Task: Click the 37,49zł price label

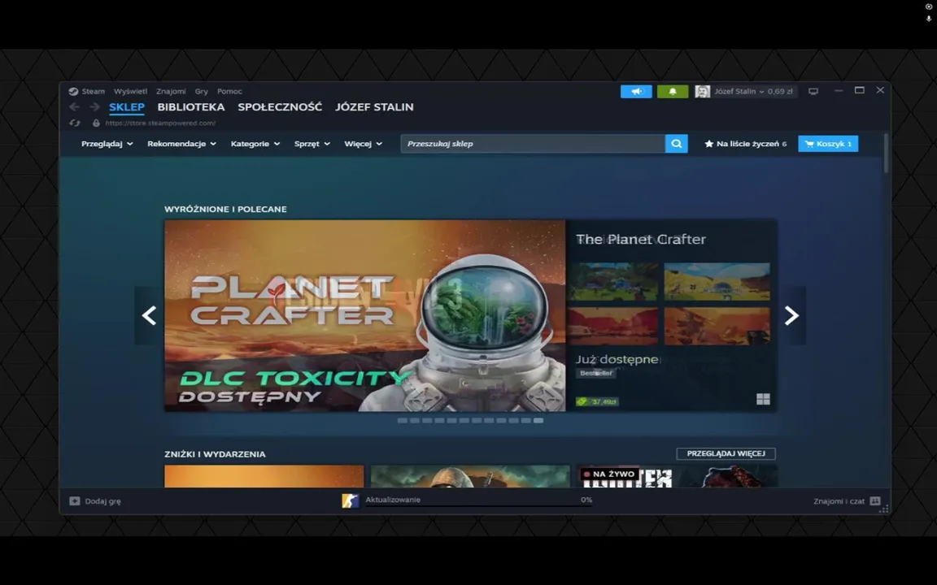Action: click(604, 401)
